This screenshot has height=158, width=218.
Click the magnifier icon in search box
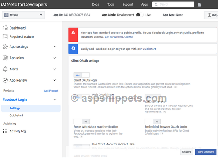pos(156,5)
